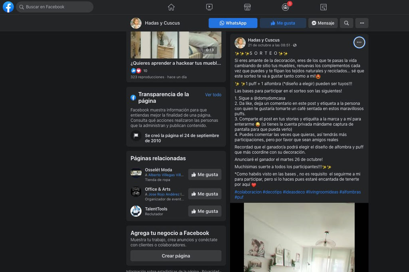Open the page search magnifier icon

point(346,23)
